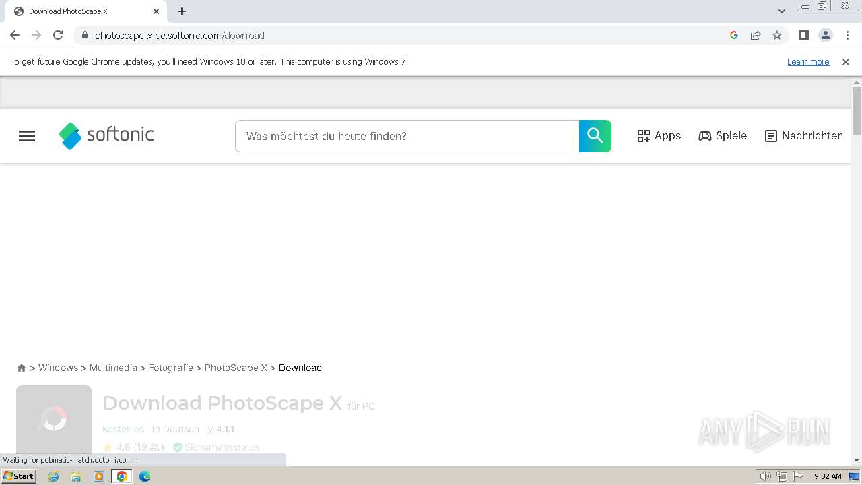Open a new browser tab
The width and height of the screenshot is (862, 485).
click(182, 11)
